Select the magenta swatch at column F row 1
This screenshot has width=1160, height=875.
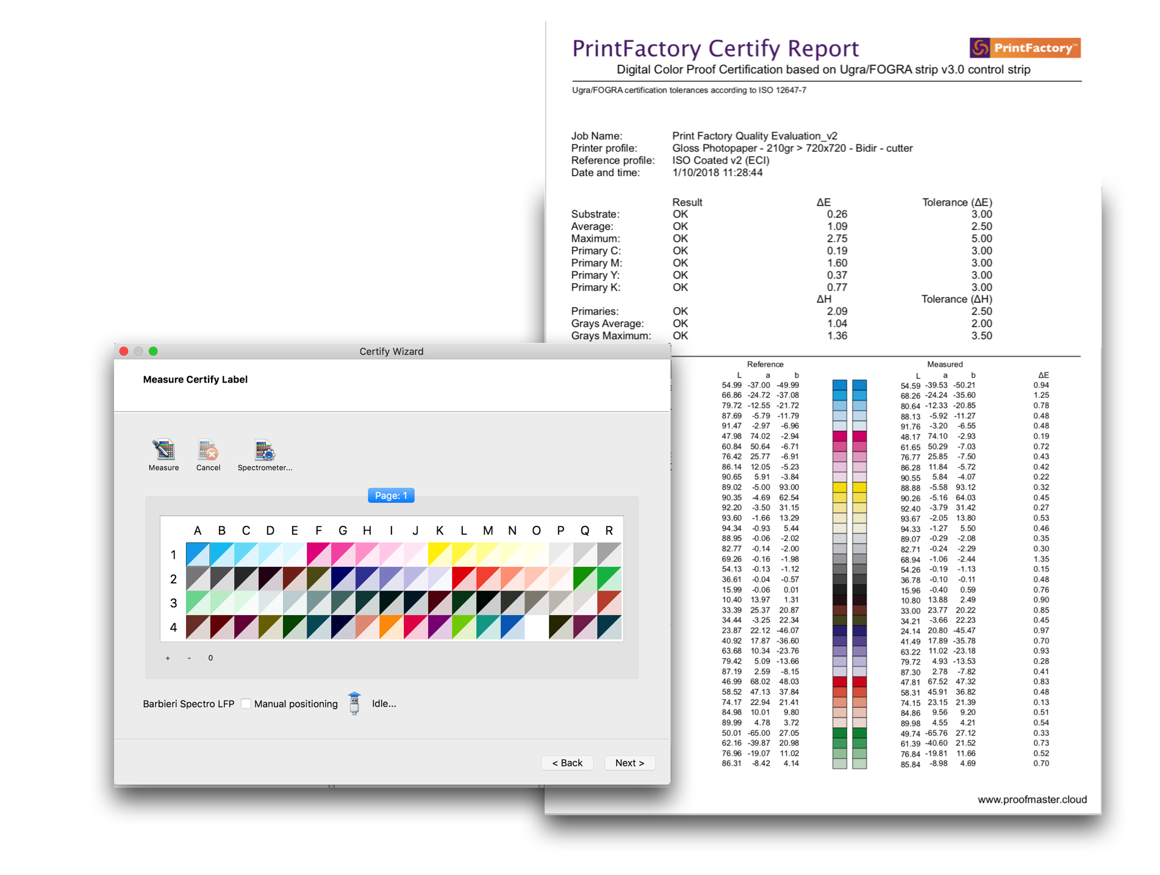coord(318,554)
